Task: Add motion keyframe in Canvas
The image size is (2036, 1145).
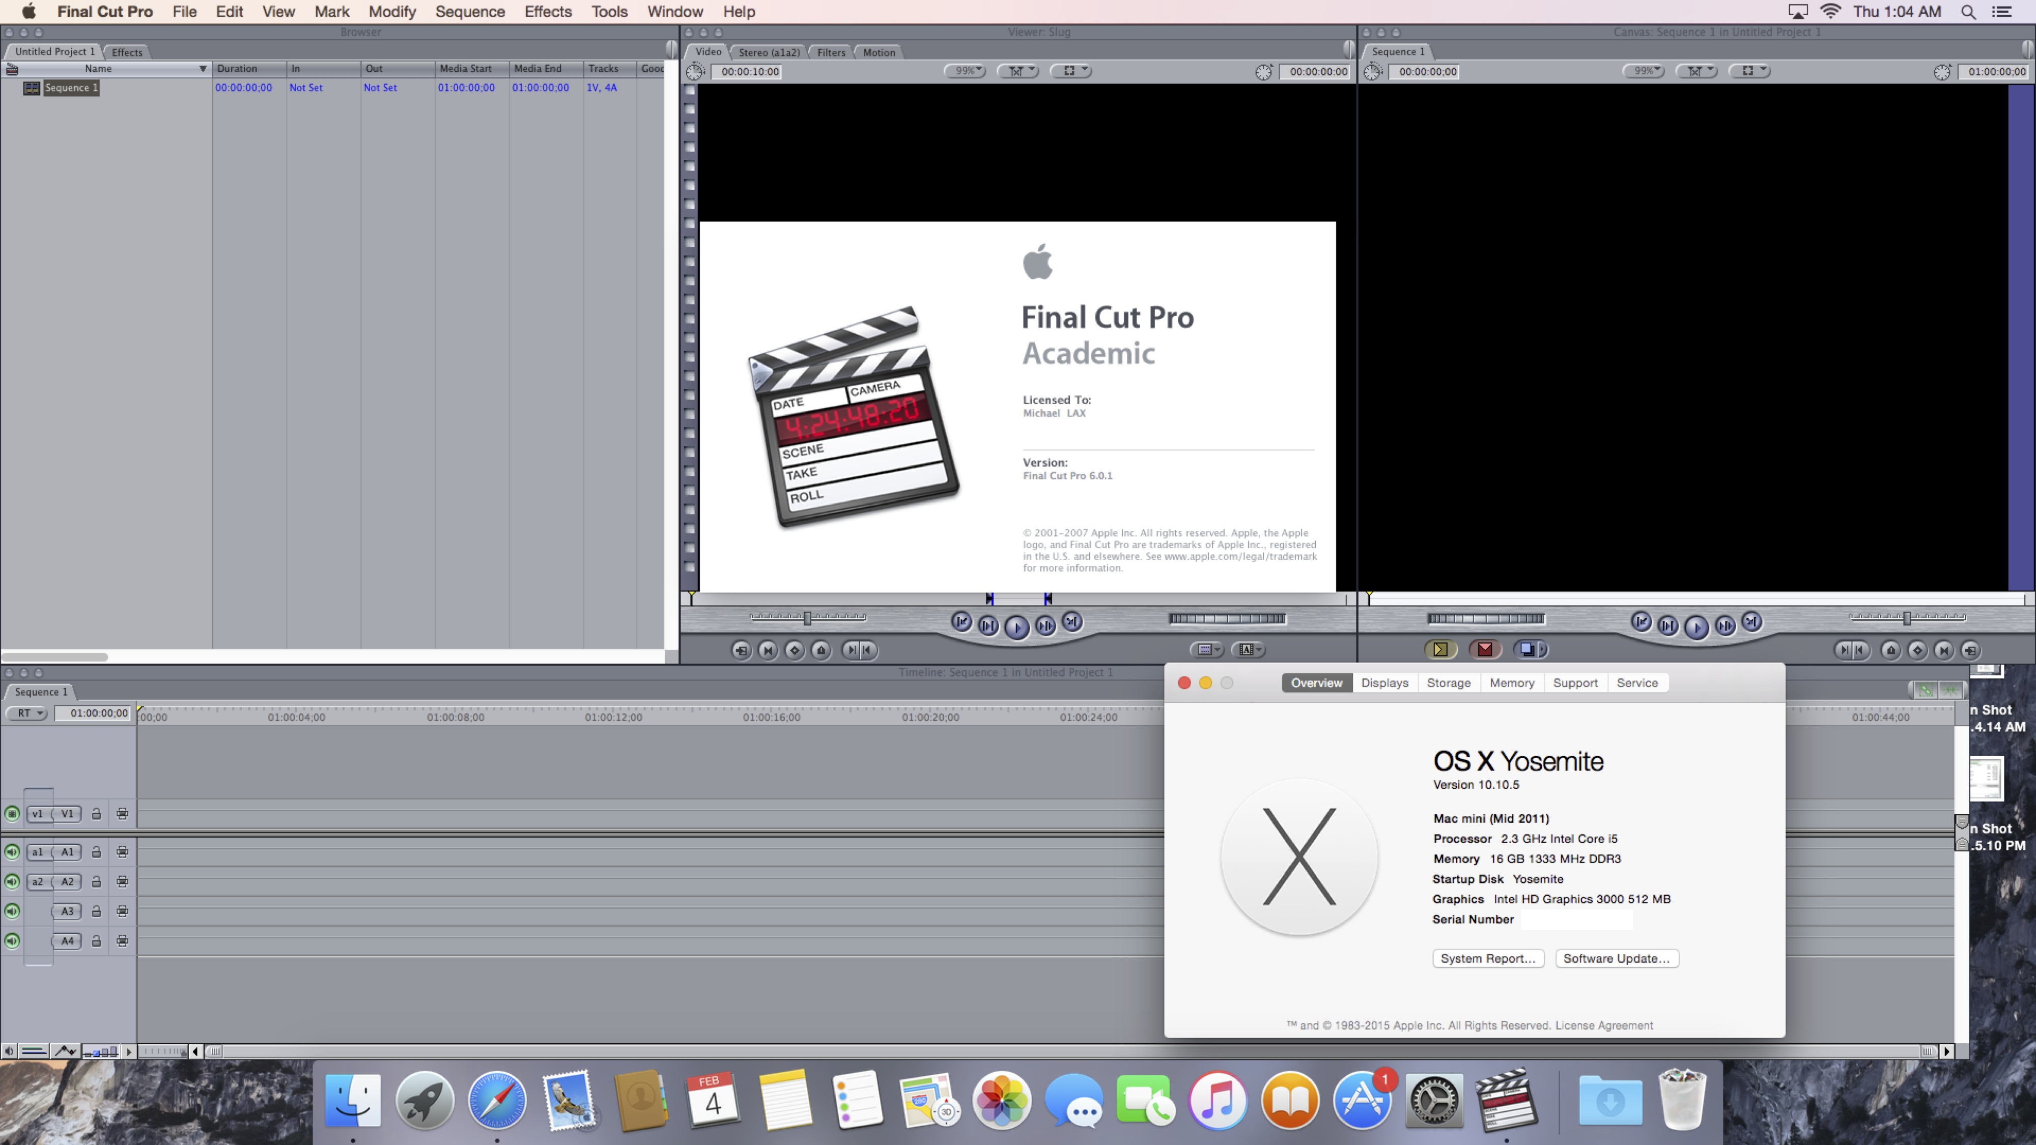Action: (x=1917, y=650)
